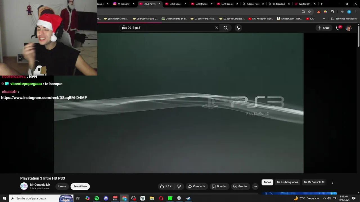Dislike the video with thumbs down
The width and height of the screenshot is (360, 202).
click(179, 186)
